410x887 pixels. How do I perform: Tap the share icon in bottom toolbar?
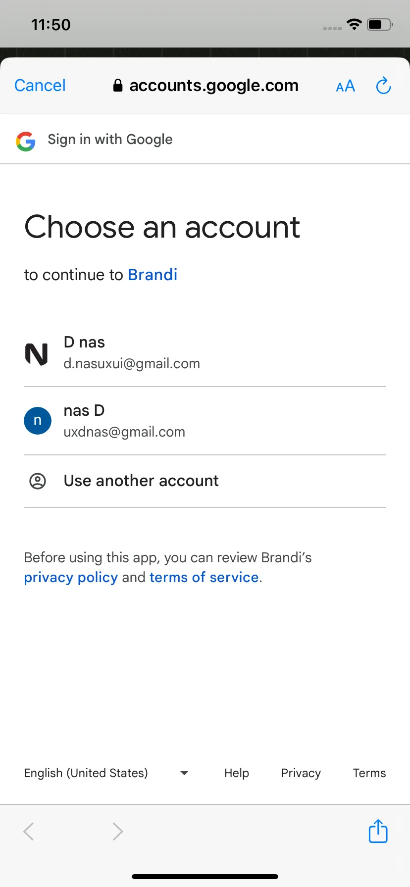[378, 831]
